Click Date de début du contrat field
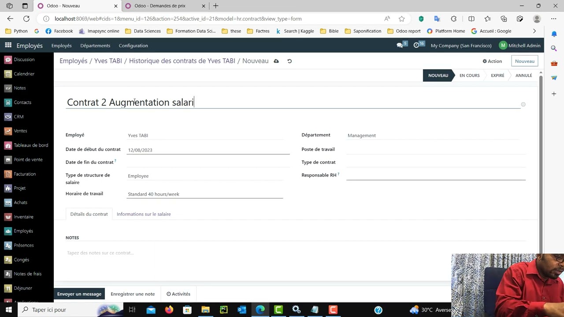The image size is (564, 317). coord(208,150)
